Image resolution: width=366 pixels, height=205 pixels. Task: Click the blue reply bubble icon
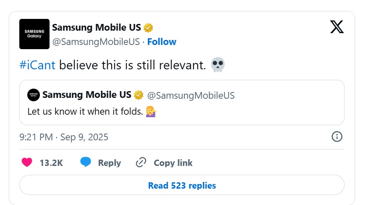(x=86, y=162)
